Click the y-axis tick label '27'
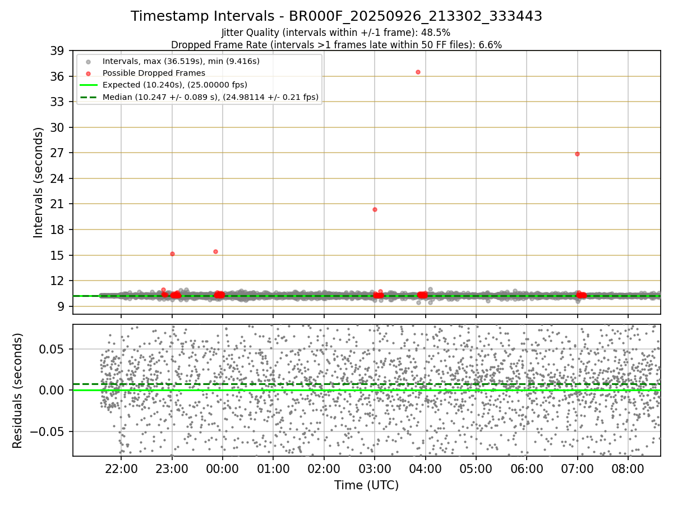Viewport: 673px width, 505px height. [57, 153]
